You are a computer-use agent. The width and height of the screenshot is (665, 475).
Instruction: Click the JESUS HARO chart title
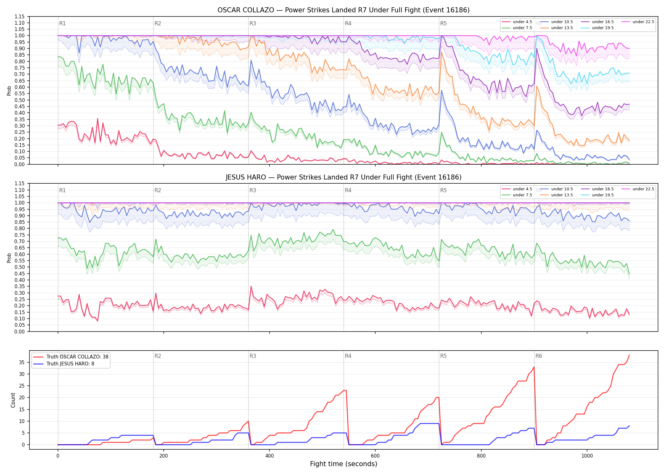[344, 177]
